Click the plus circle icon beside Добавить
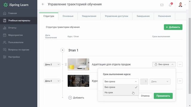The image size is (191, 107). (70, 98)
